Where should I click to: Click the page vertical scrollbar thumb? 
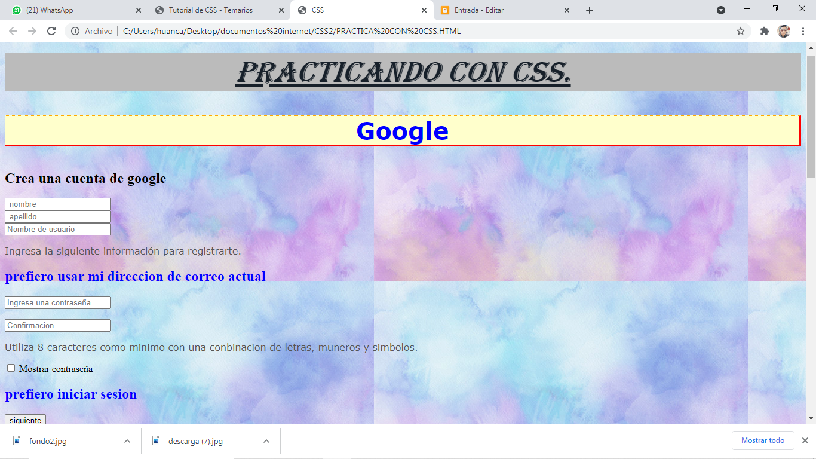811,117
